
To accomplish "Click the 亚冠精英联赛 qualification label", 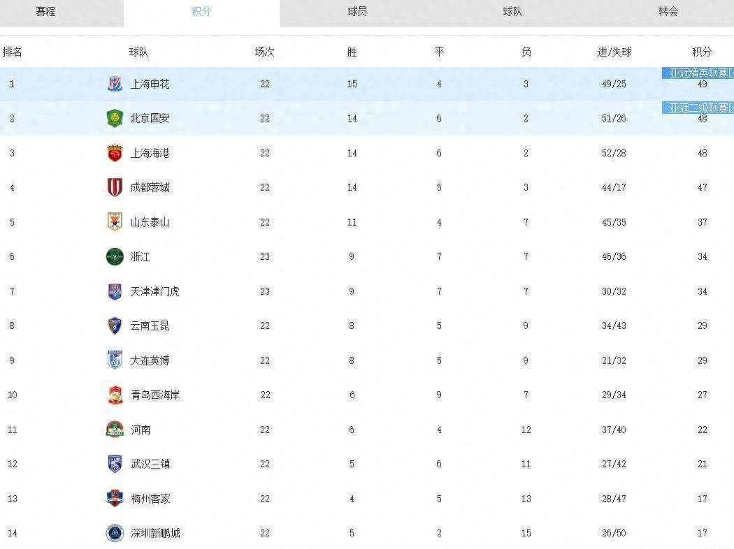I will (698, 73).
